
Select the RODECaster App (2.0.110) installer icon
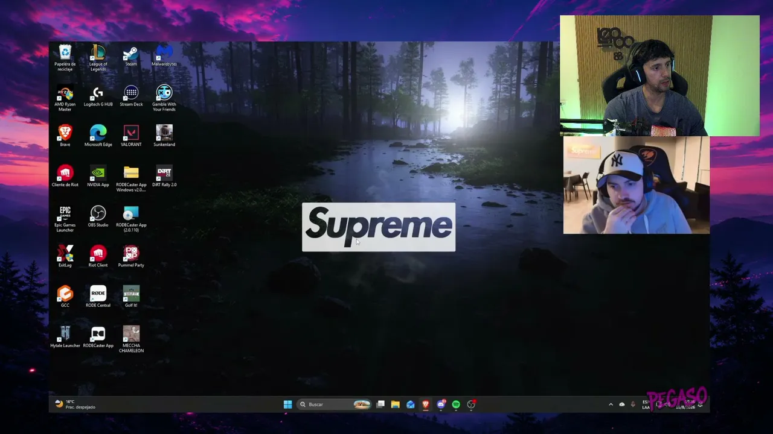[x=131, y=219]
